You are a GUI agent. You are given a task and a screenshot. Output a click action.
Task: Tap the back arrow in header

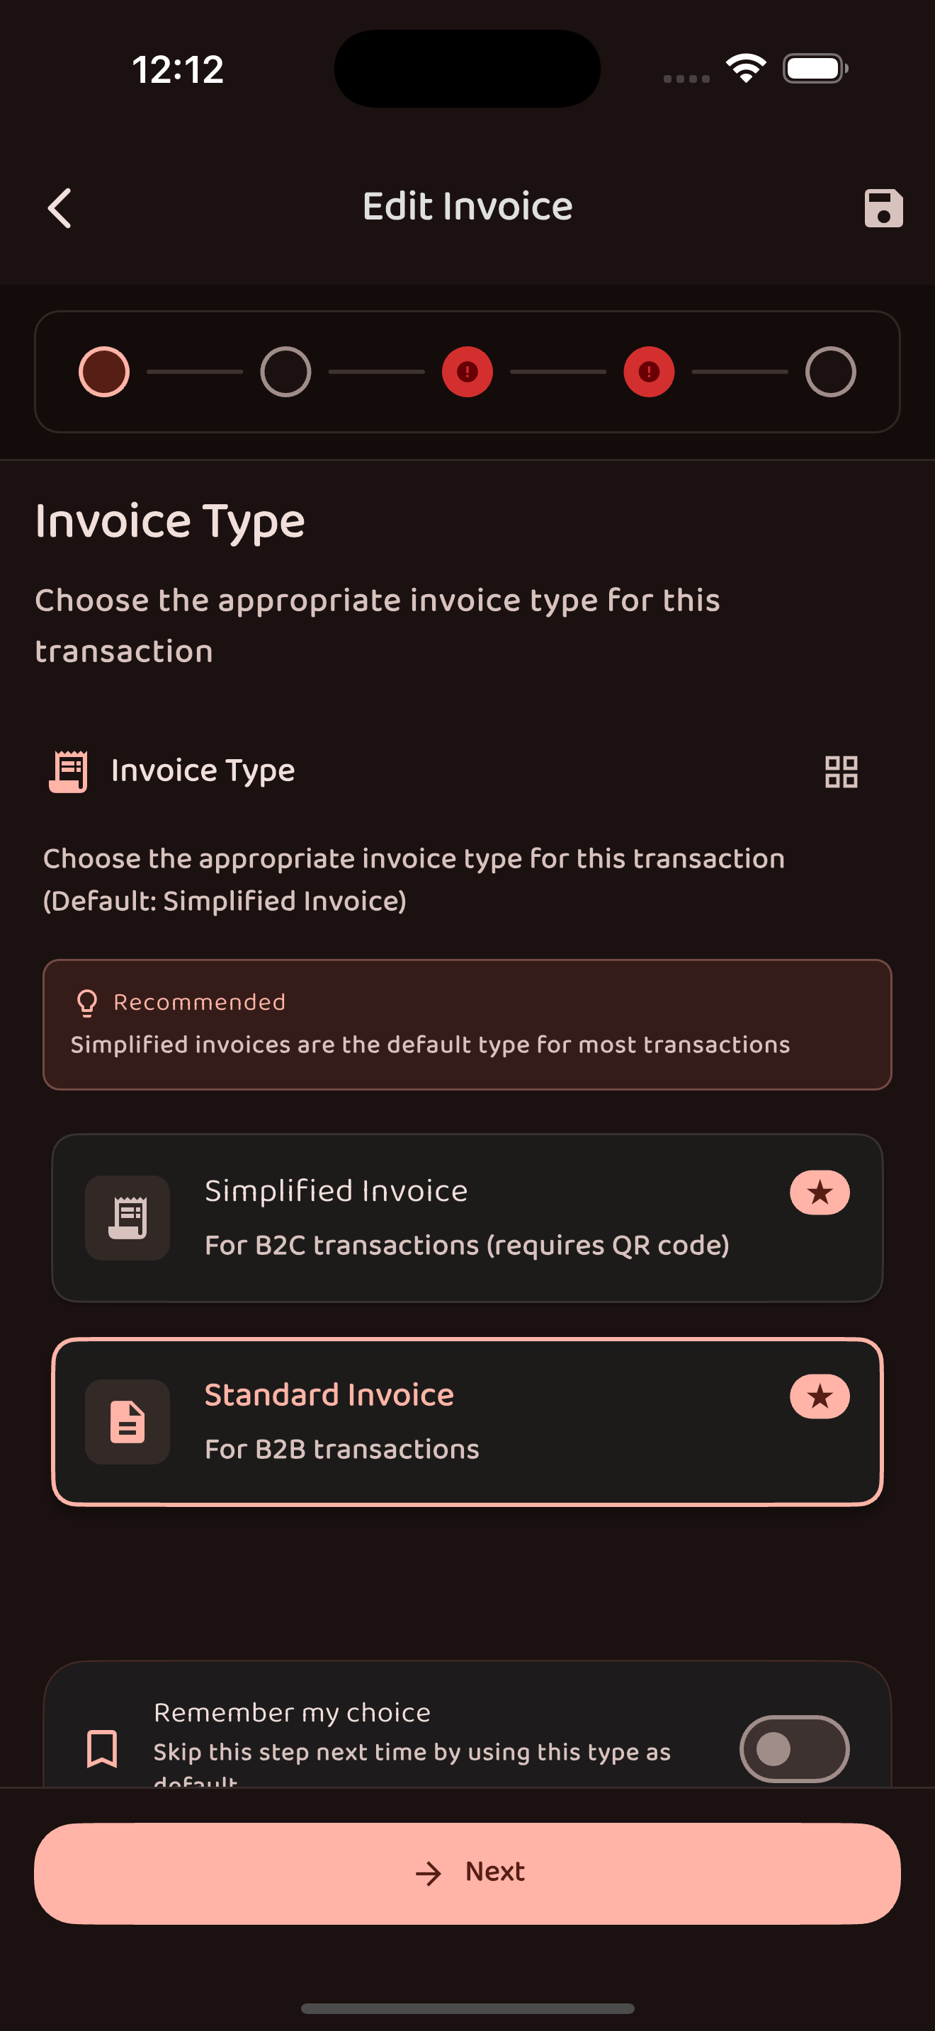click(60, 208)
